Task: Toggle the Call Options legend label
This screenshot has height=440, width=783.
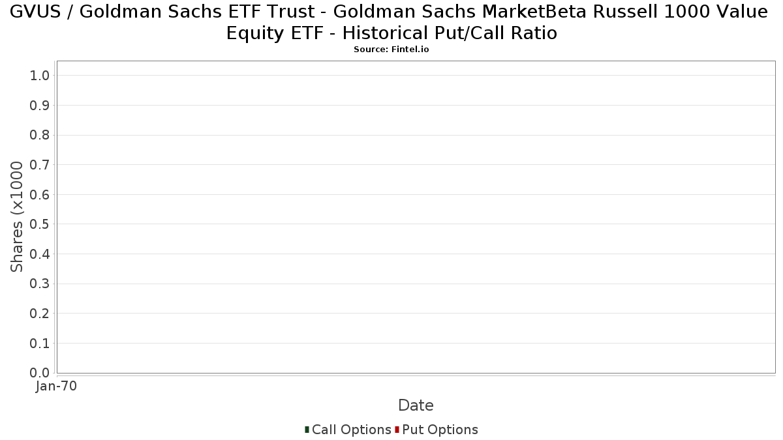Action: point(352,430)
